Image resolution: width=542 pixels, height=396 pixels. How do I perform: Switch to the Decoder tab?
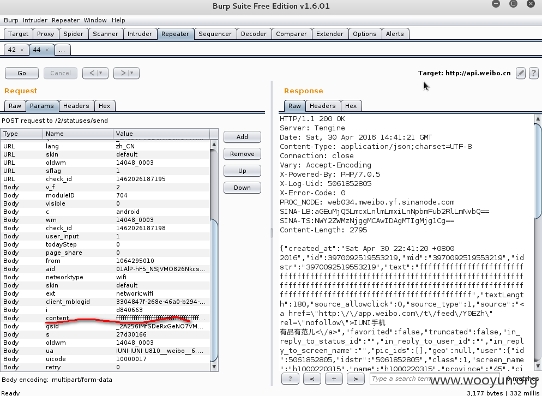(x=254, y=34)
